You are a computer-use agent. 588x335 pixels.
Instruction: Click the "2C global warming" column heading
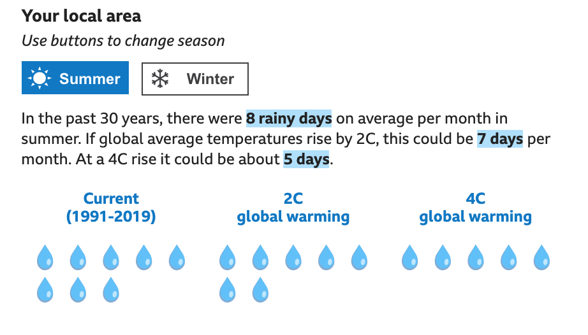(x=293, y=208)
